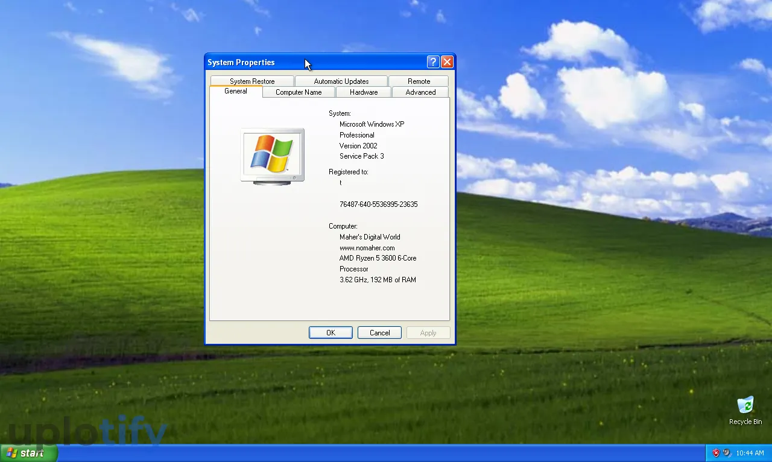
Task: Click the Windows XP logo monitor image
Action: click(x=272, y=156)
